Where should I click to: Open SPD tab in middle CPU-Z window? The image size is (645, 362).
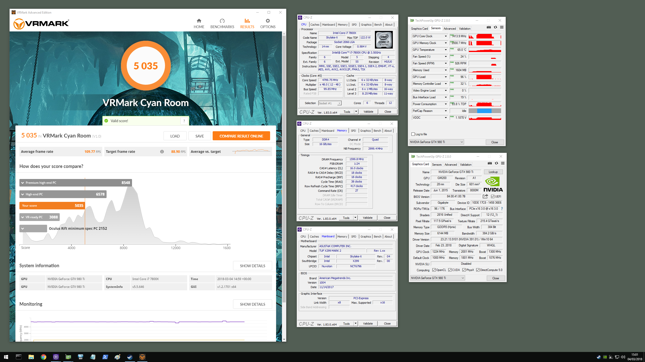coord(353,131)
